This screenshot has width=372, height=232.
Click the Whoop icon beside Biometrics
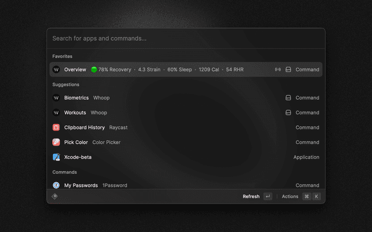point(56,98)
